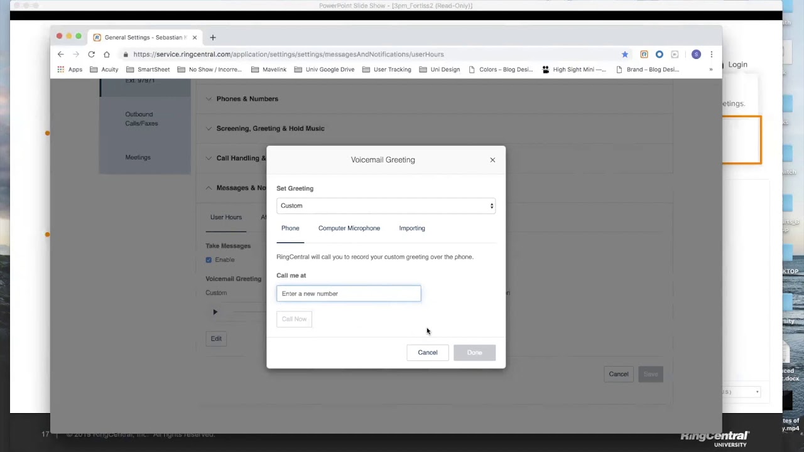Viewport: 804px width, 452px height.
Task: Open the Univ Google Drive bookmark folder
Action: 324,70
